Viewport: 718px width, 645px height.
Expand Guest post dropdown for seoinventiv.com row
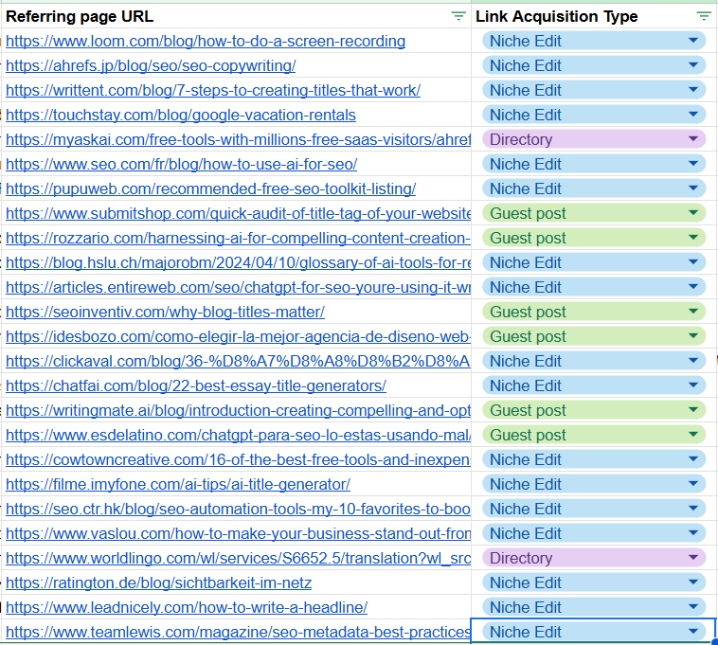pos(693,312)
